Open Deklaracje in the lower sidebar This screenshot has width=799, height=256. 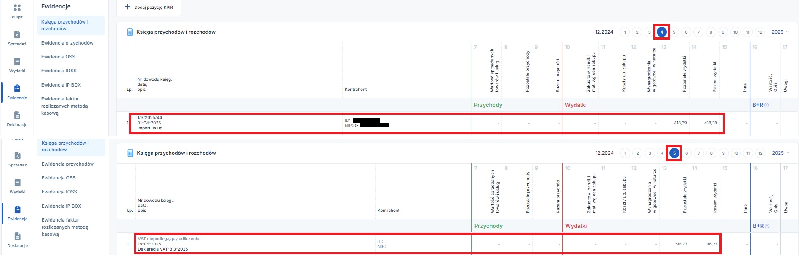click(x=18, y=240)
